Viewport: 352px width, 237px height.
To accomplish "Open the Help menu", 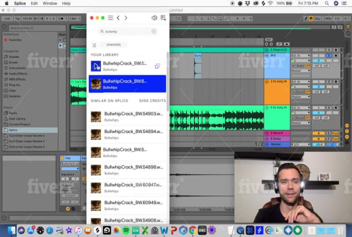I will point(66,3).
